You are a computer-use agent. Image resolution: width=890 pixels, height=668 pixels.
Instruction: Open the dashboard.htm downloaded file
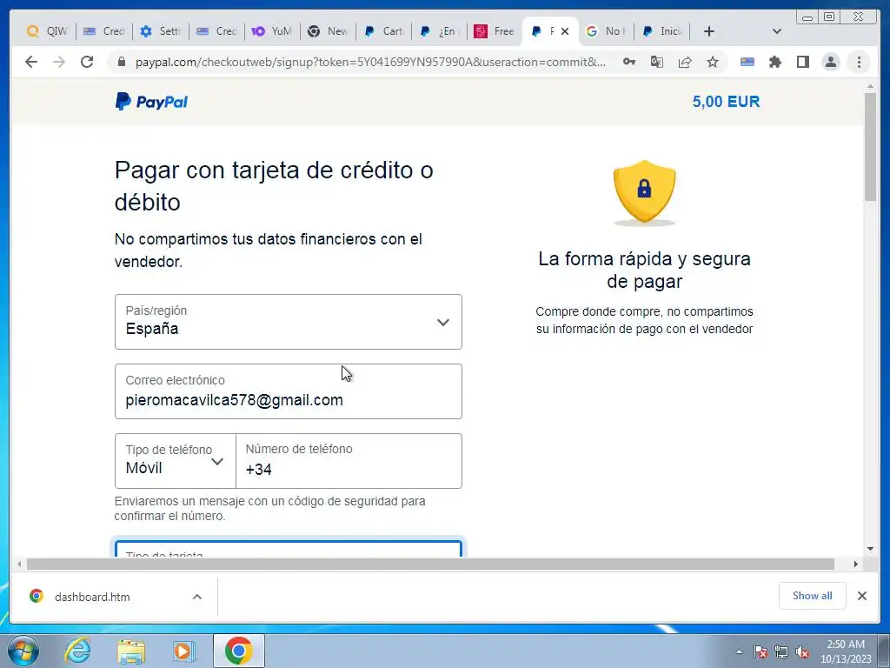(92, 597)
